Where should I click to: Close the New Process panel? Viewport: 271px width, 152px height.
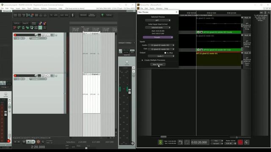[x=177, y=12]
